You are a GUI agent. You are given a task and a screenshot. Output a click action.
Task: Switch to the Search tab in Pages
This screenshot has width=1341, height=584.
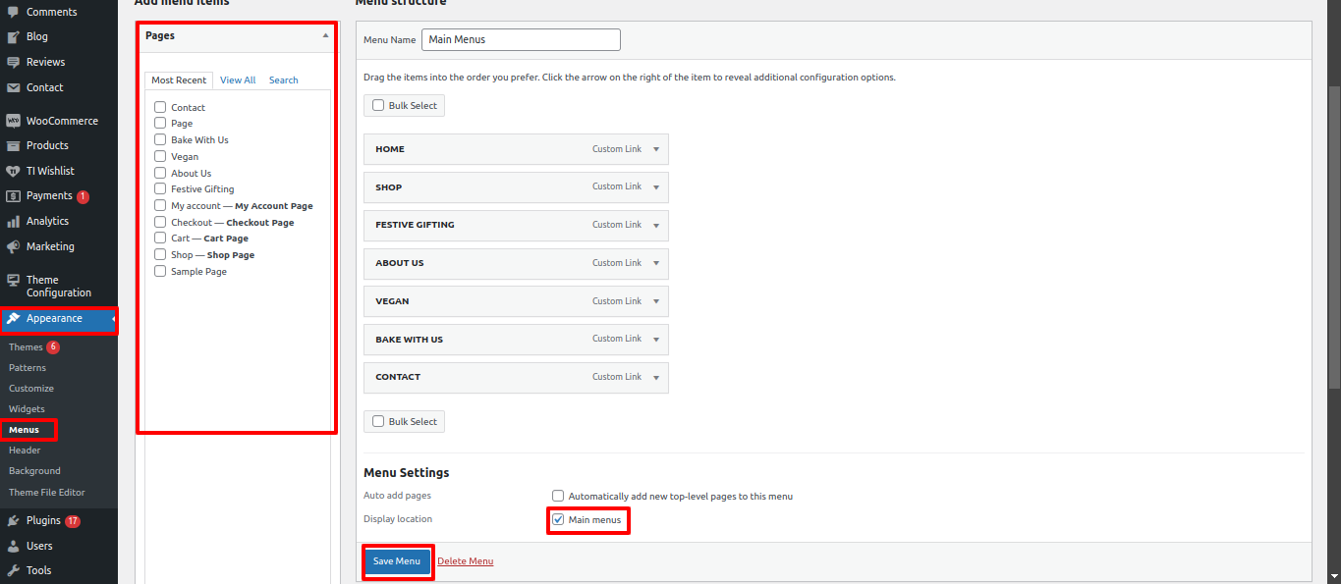click(x=283, y=80)
